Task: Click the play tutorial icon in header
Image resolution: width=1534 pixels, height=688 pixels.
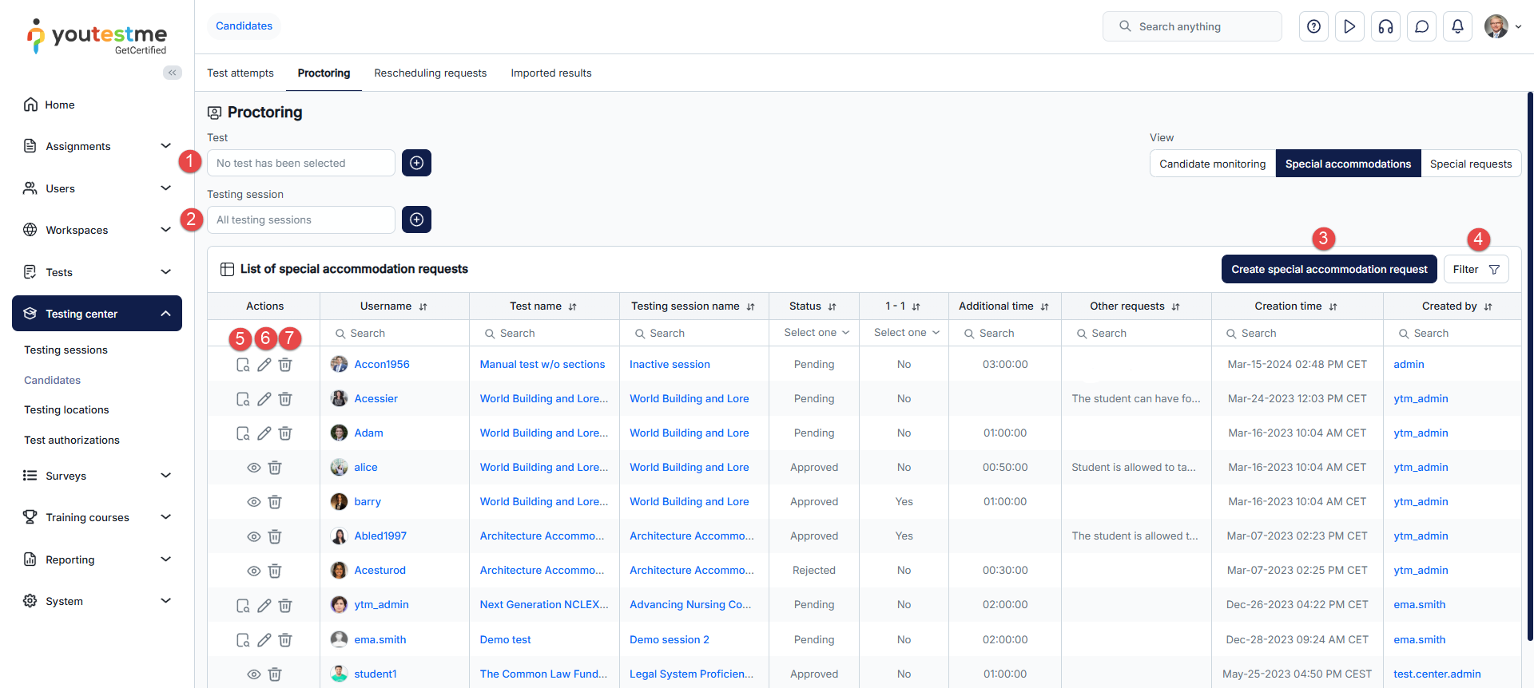Action: 1349,26
